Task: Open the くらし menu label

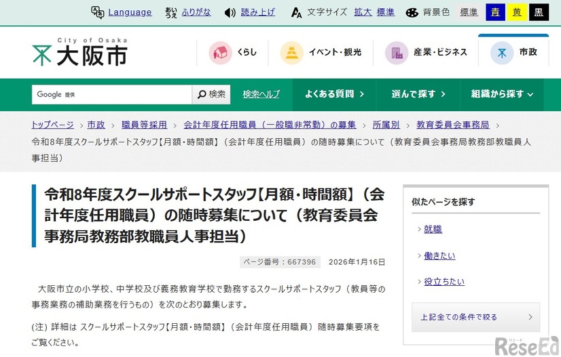Action: (247, 52)
